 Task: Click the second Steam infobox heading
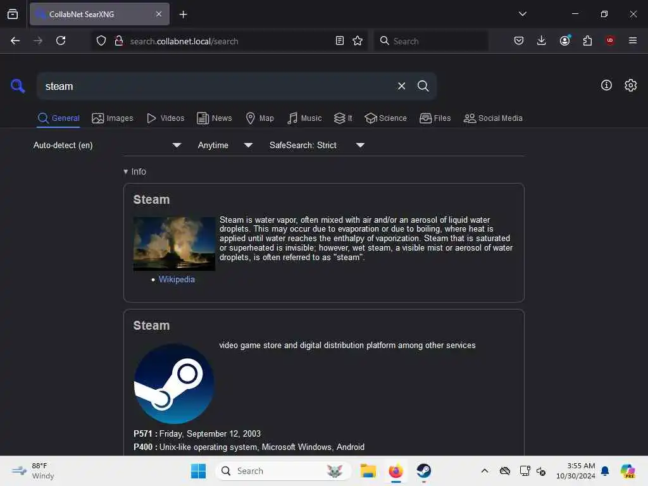coord(151,326)
